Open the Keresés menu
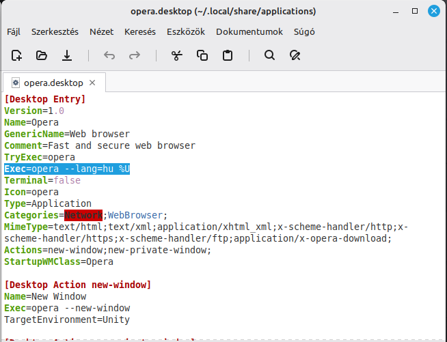Screen dimensions: 447x342 (140, 31)
